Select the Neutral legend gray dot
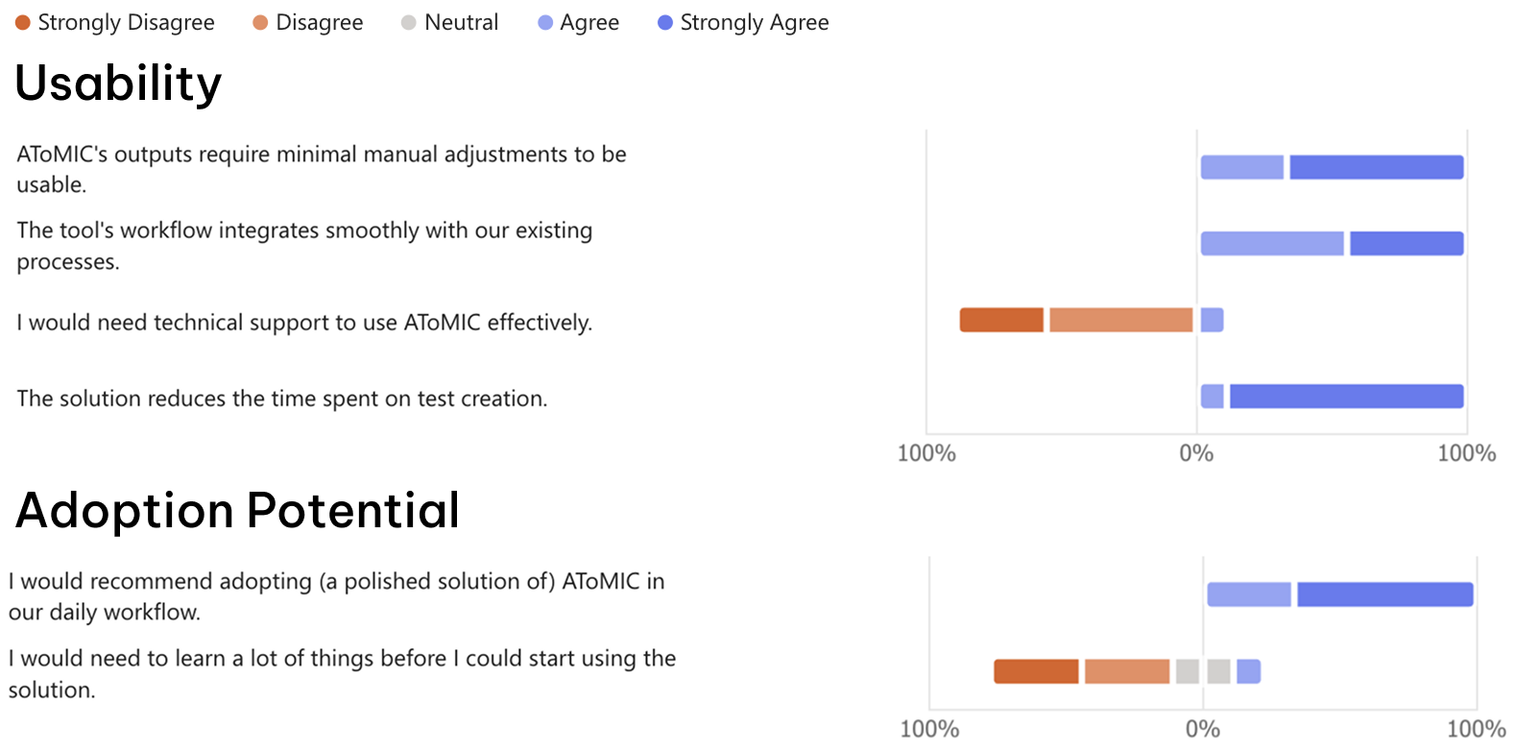 [409, 22]
